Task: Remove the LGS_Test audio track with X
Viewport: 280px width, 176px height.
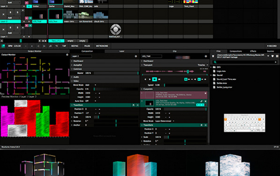Action: click(206, 92)
